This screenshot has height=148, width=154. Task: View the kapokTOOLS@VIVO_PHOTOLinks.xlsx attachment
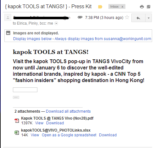pos(35,135)
